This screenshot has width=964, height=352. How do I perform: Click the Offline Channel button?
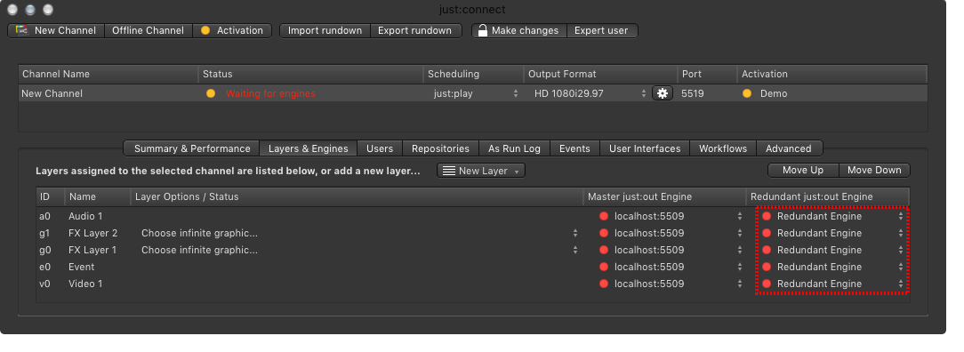(x=149, y=30)
